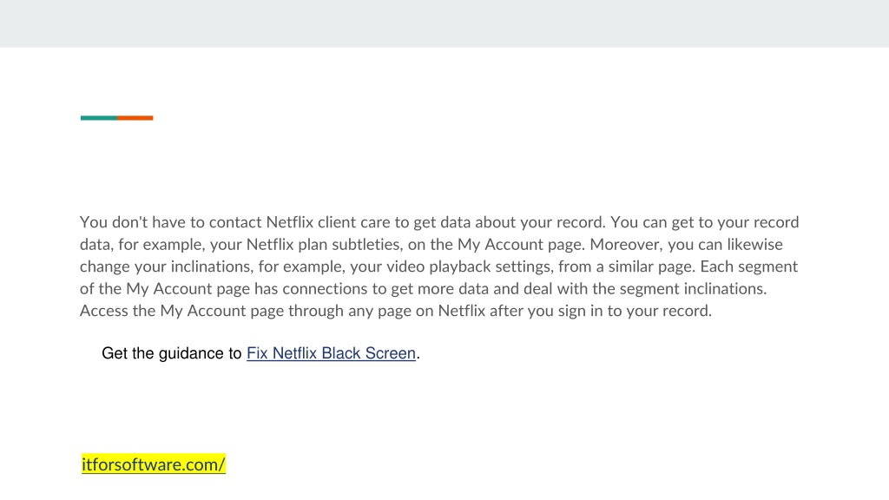Click the gray header band at top
Viewport: 889px width, 500px height.
[444, 23]
